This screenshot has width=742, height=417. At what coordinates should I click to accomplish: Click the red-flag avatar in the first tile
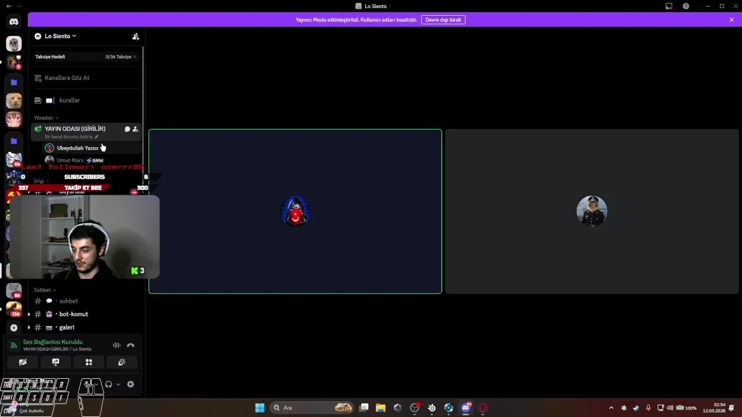(x=295, y=211)
